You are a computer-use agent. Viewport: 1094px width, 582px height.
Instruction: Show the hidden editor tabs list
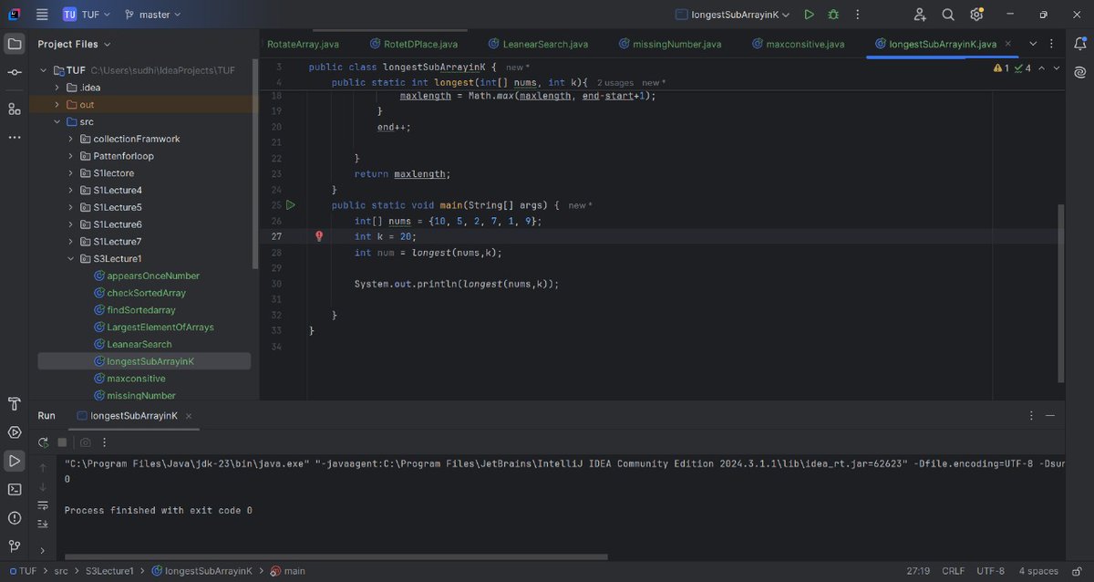(x=1033, y=44)
